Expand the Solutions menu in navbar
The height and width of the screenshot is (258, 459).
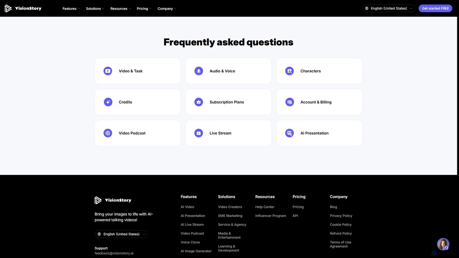95,9
